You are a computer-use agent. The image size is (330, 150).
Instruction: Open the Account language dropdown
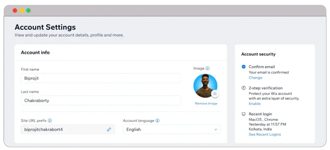171,129
